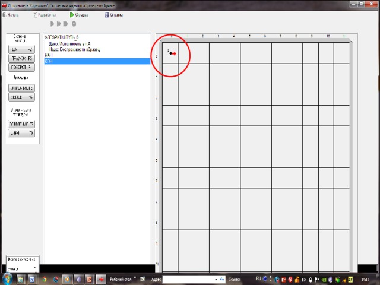Open Google Chrome from the taskbar
This screenshot has width=380, height=285.
(45, 280)
